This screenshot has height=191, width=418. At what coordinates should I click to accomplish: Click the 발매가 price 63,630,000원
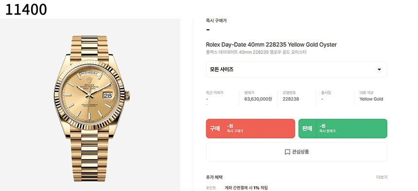tap(258, 99)
